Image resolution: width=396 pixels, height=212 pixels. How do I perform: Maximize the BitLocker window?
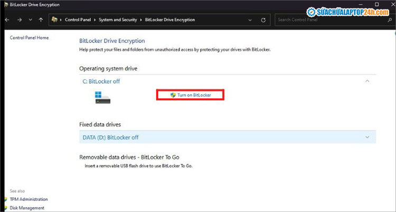377,4
